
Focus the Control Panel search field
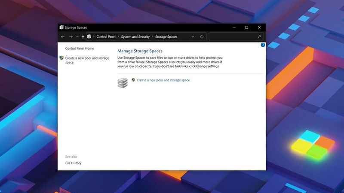point(233,37)
